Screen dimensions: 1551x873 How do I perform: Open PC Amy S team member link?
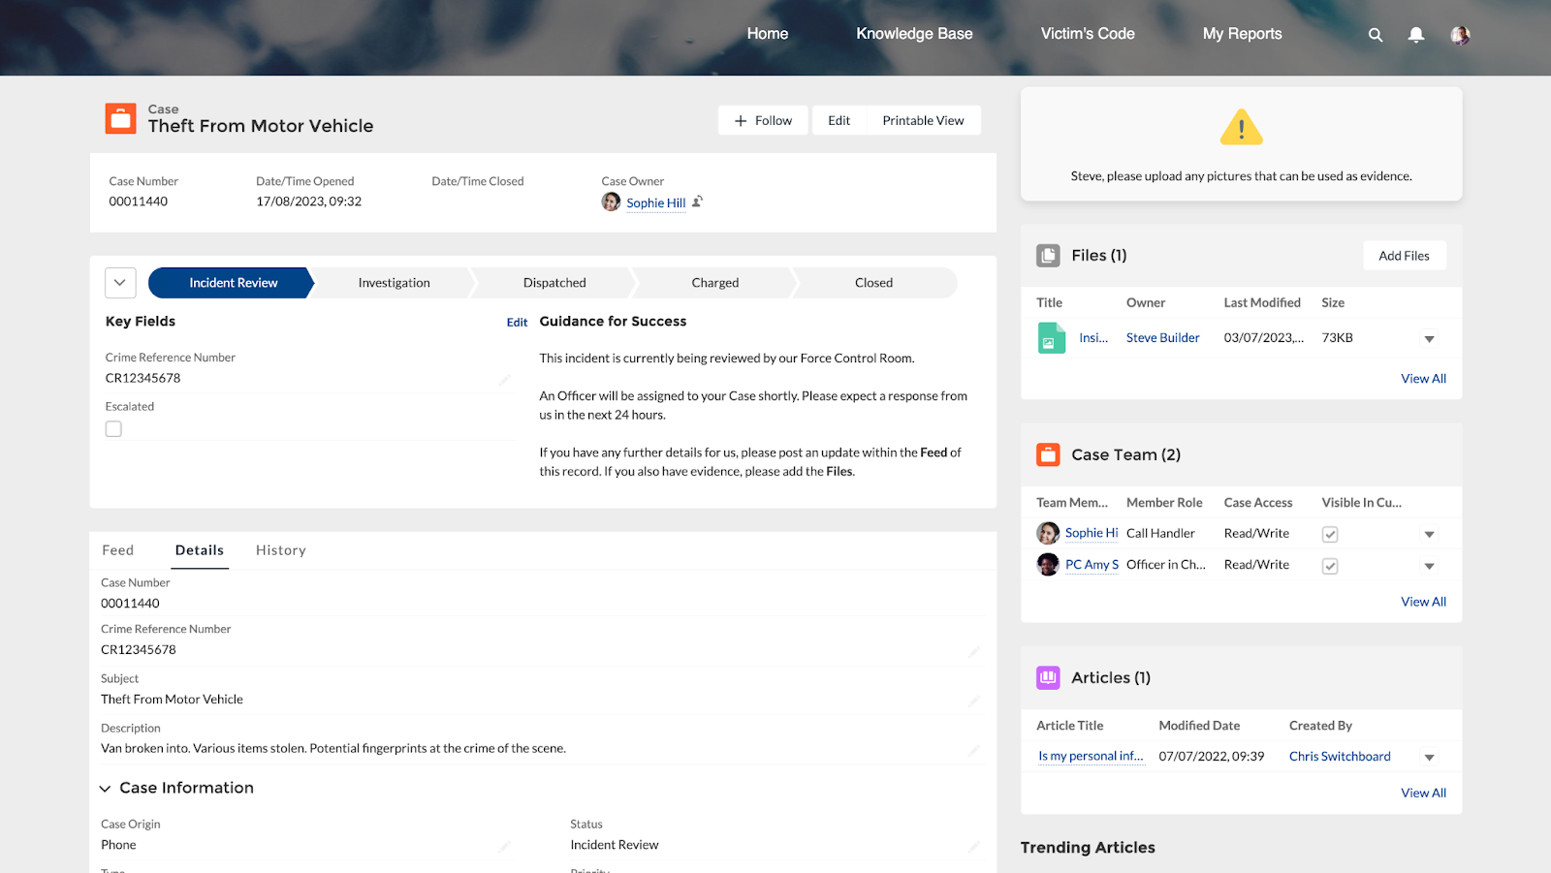point(1092,565)
